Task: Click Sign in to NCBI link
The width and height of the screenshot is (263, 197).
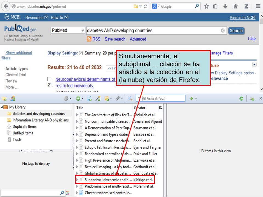Action: 242,18
